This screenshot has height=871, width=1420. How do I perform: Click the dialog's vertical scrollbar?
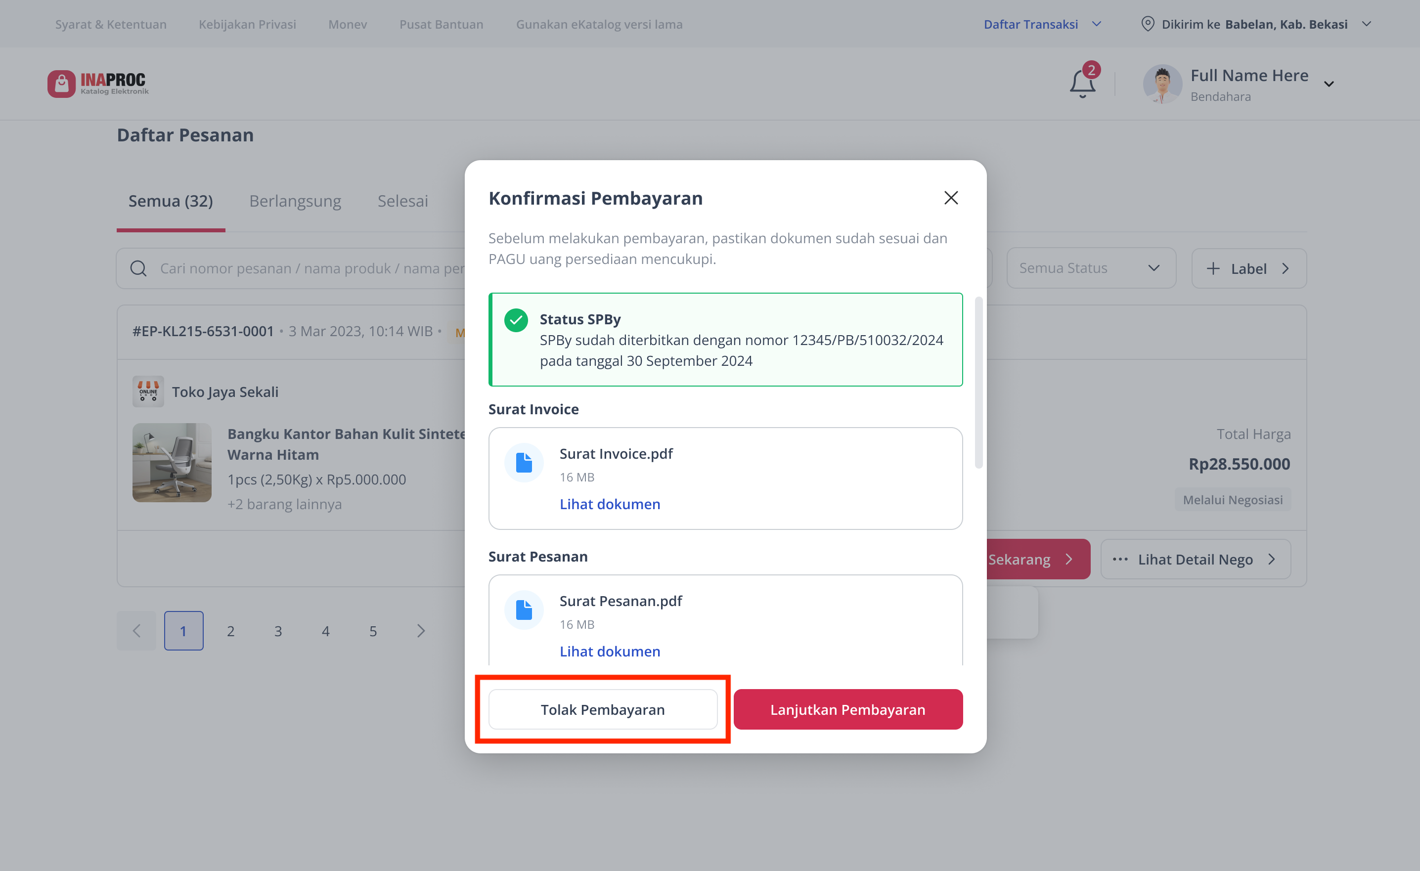(x=978, y=383)
